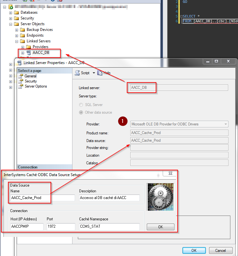The height and width of the screenshot is (256, 238).
Task: Cancel the Linked Server Properties dialog
Action: [x=221, y=251]
